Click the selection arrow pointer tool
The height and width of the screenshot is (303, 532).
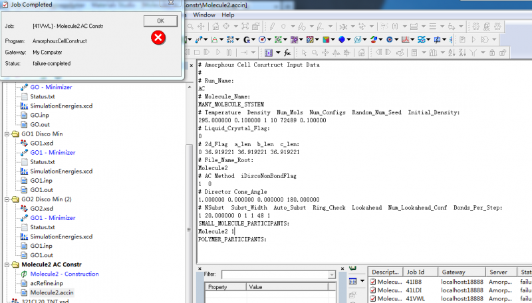pyautogui.click(x=305, y=52)
